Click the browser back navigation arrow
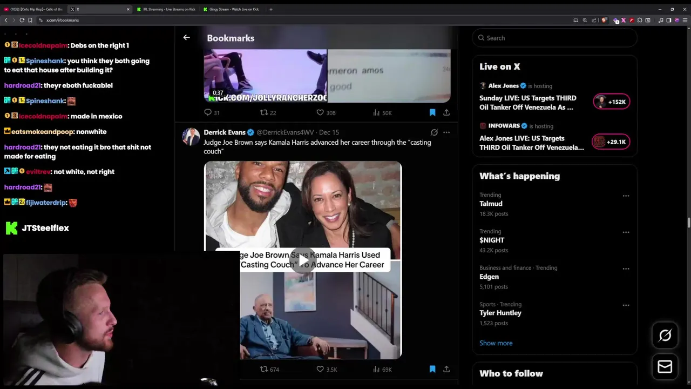This screenshot has height=389, width=691. (x=6, y=20)
